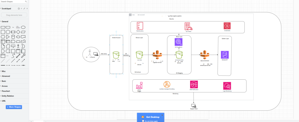299x122 pixels.
Task: Pick the Cylinder shape from the palette
Action: [13, 37]
